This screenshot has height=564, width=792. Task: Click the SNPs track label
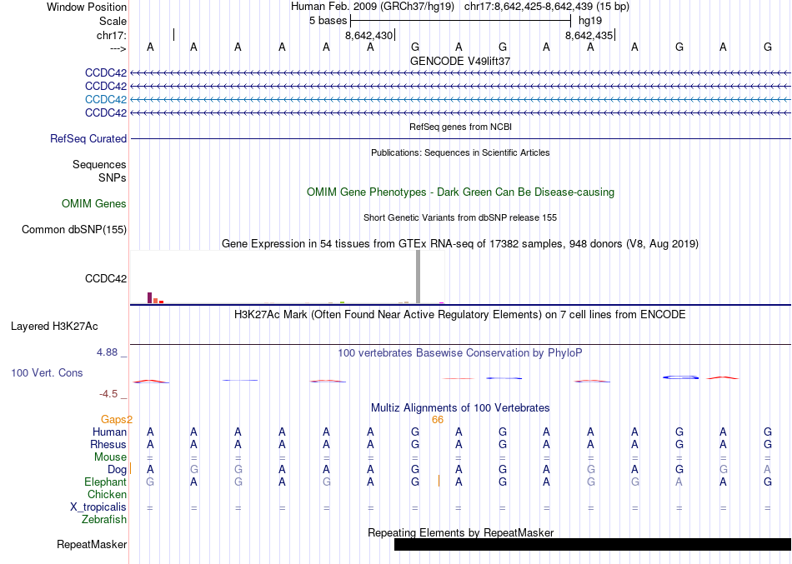tap(113, 177)
